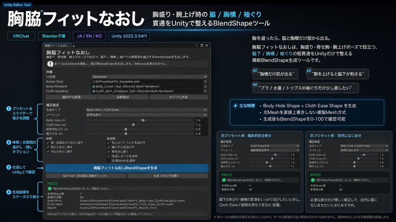Click the GameObject icon beside SitPoseWearFit_SampleAvatar
This screenshot has height=222, width=396.
point(94,82)
